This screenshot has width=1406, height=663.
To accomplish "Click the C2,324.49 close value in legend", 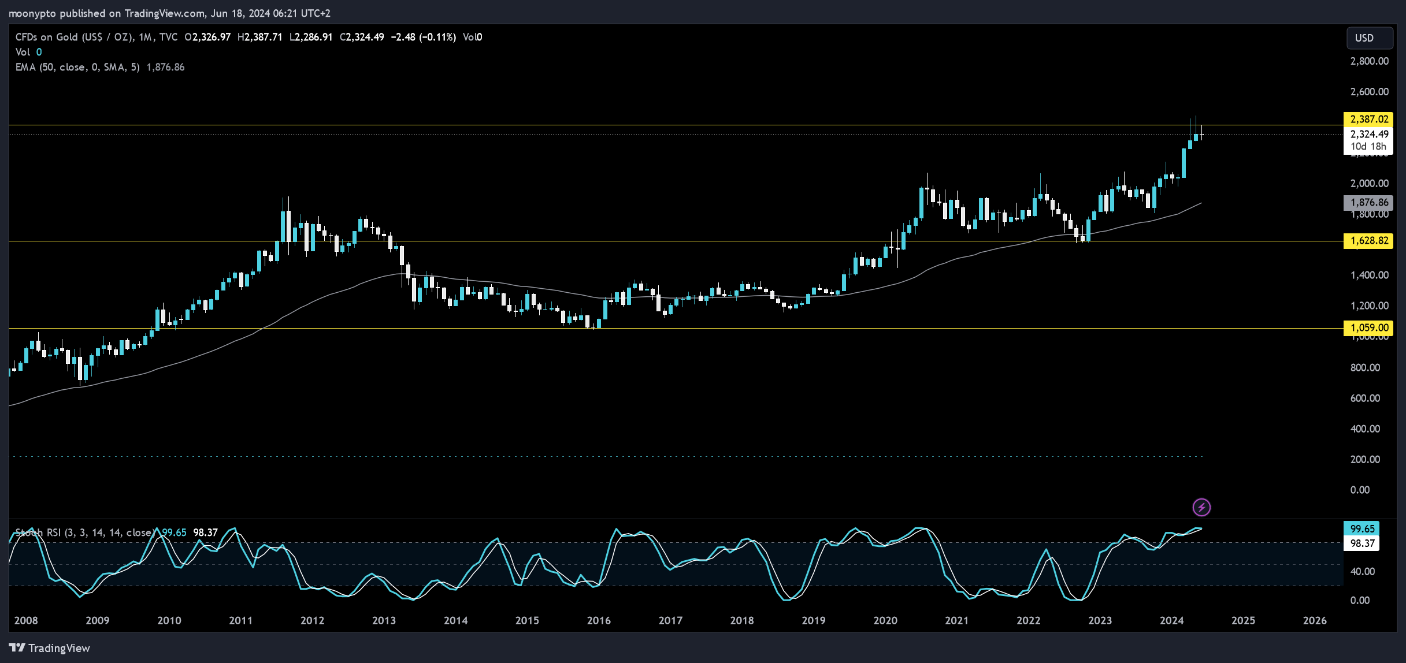I will click(362, 37).
